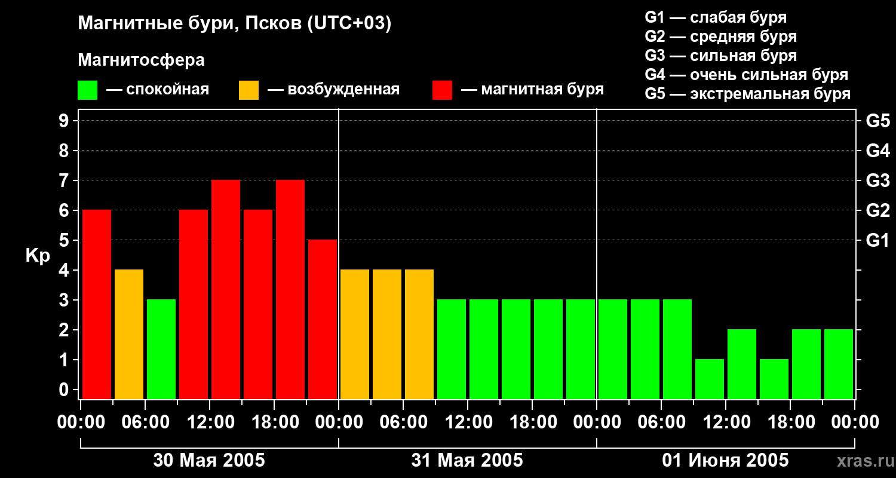This screenshot has width=896, height=478.
Task: Select the chart title Магнитные бури, Псков (UTC+03)
Action: [x=235, y=24]
